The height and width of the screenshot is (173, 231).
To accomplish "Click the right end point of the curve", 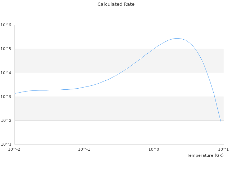I will point(221,121).
